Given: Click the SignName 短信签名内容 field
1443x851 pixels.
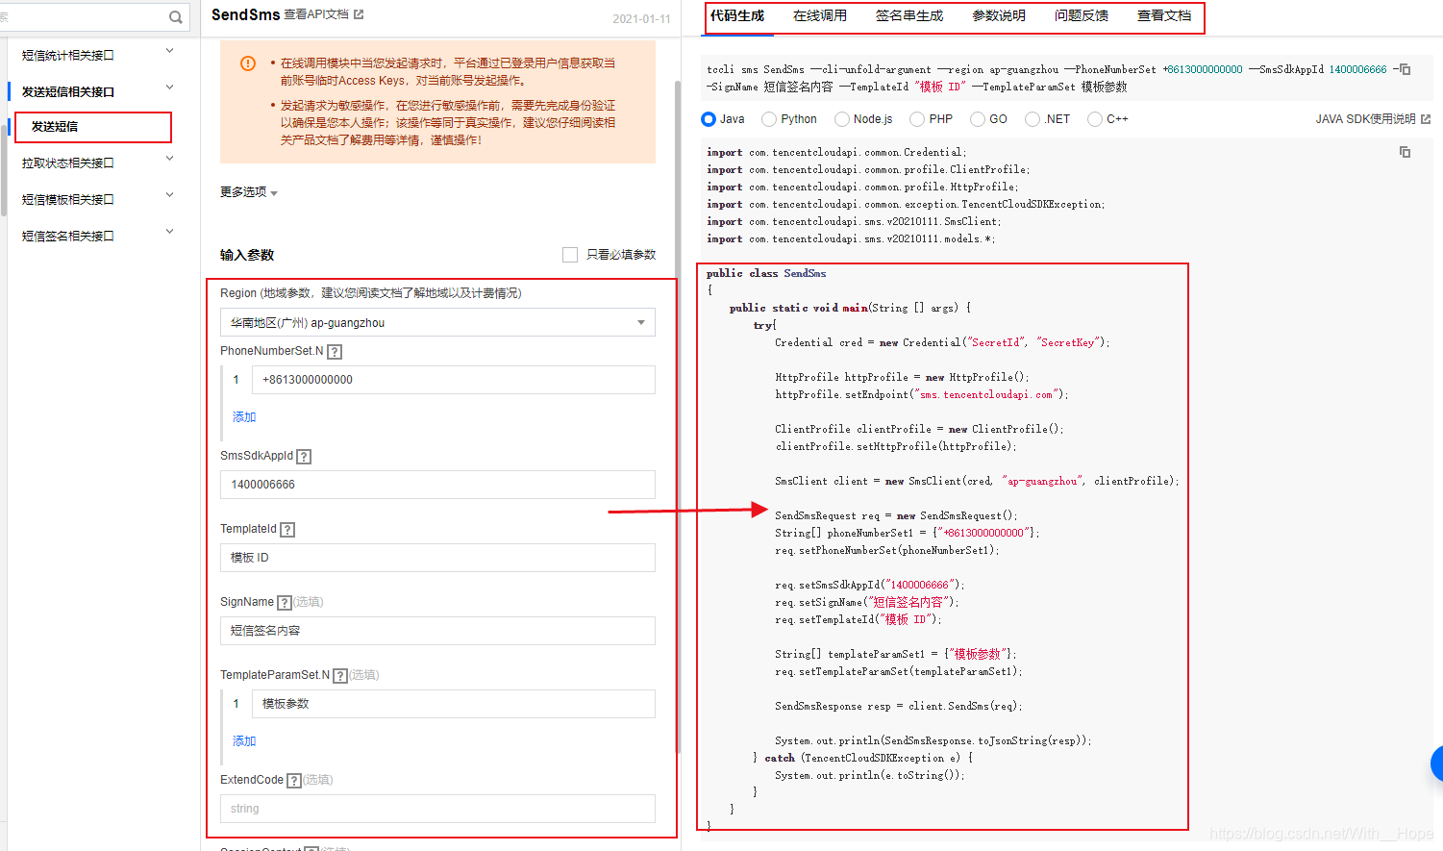Looking at the screenshot, I should [437, 631].
